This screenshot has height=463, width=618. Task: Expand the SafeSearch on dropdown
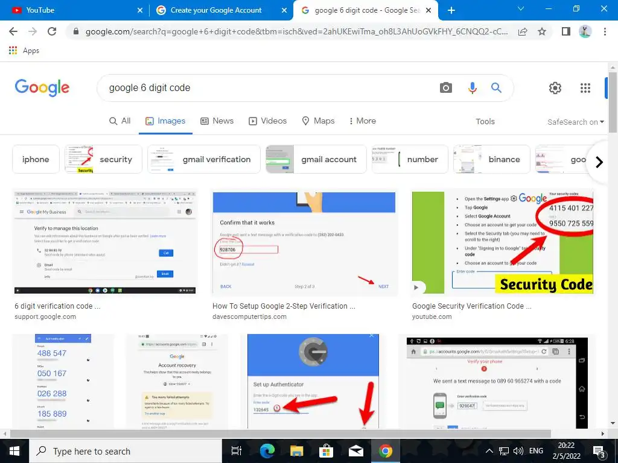(x=575, y=122)
